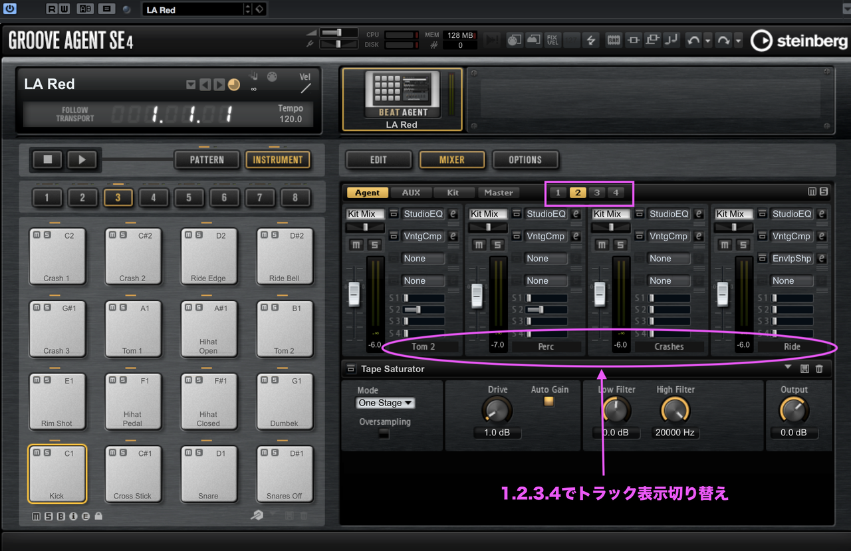Click the Tempo 120.0 value
This screenshot has height=551, width=851.
coord(291,119)
